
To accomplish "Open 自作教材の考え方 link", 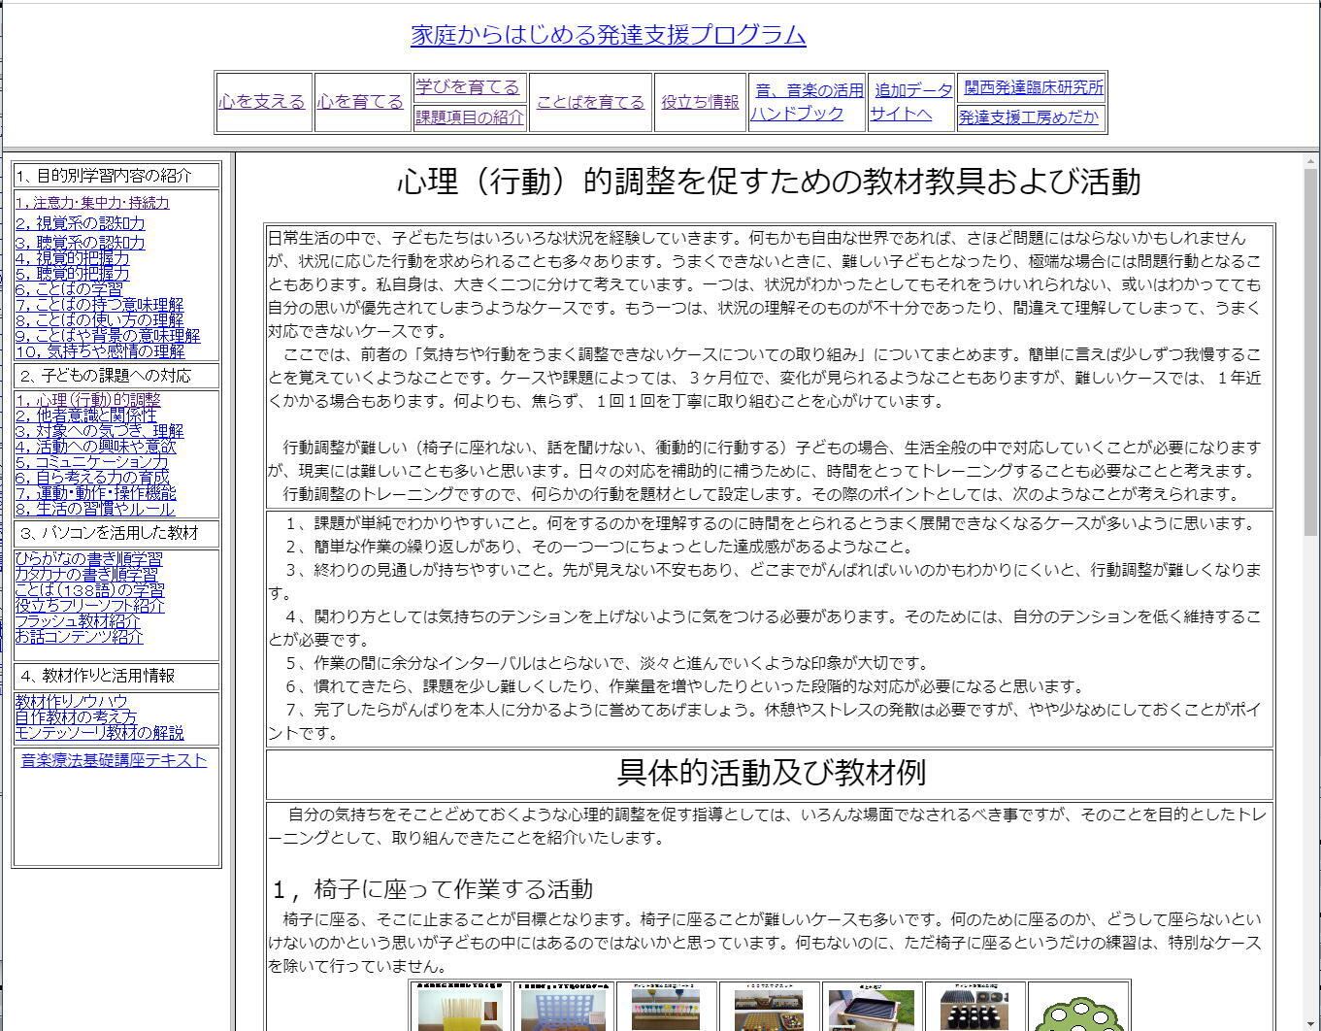I will (76, 717).
